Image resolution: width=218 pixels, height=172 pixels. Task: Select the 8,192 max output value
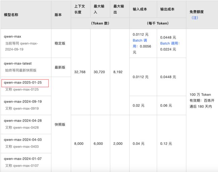click(118, 72)
